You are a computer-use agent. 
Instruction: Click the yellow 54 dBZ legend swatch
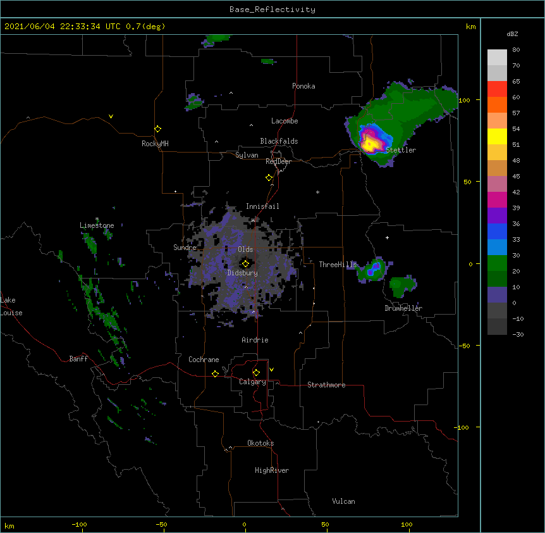coord(497,136)
